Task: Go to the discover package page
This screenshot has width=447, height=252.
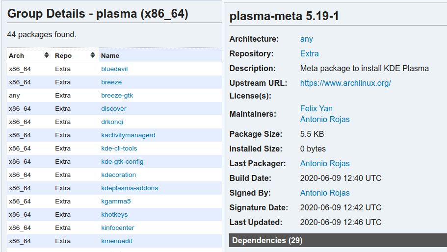Action: pos(114,109)
